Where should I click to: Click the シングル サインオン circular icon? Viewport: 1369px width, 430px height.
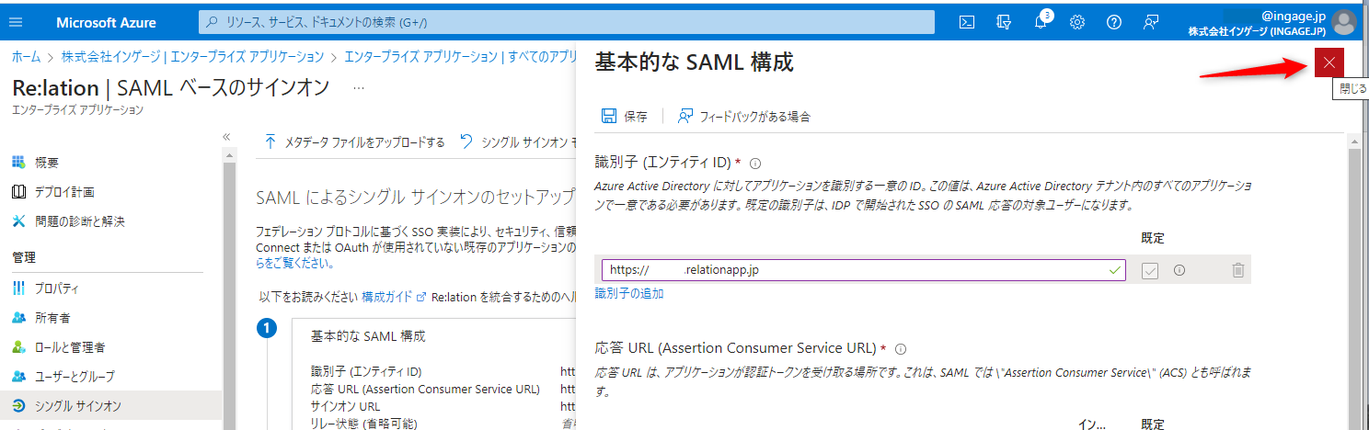[x=18, y=406]
